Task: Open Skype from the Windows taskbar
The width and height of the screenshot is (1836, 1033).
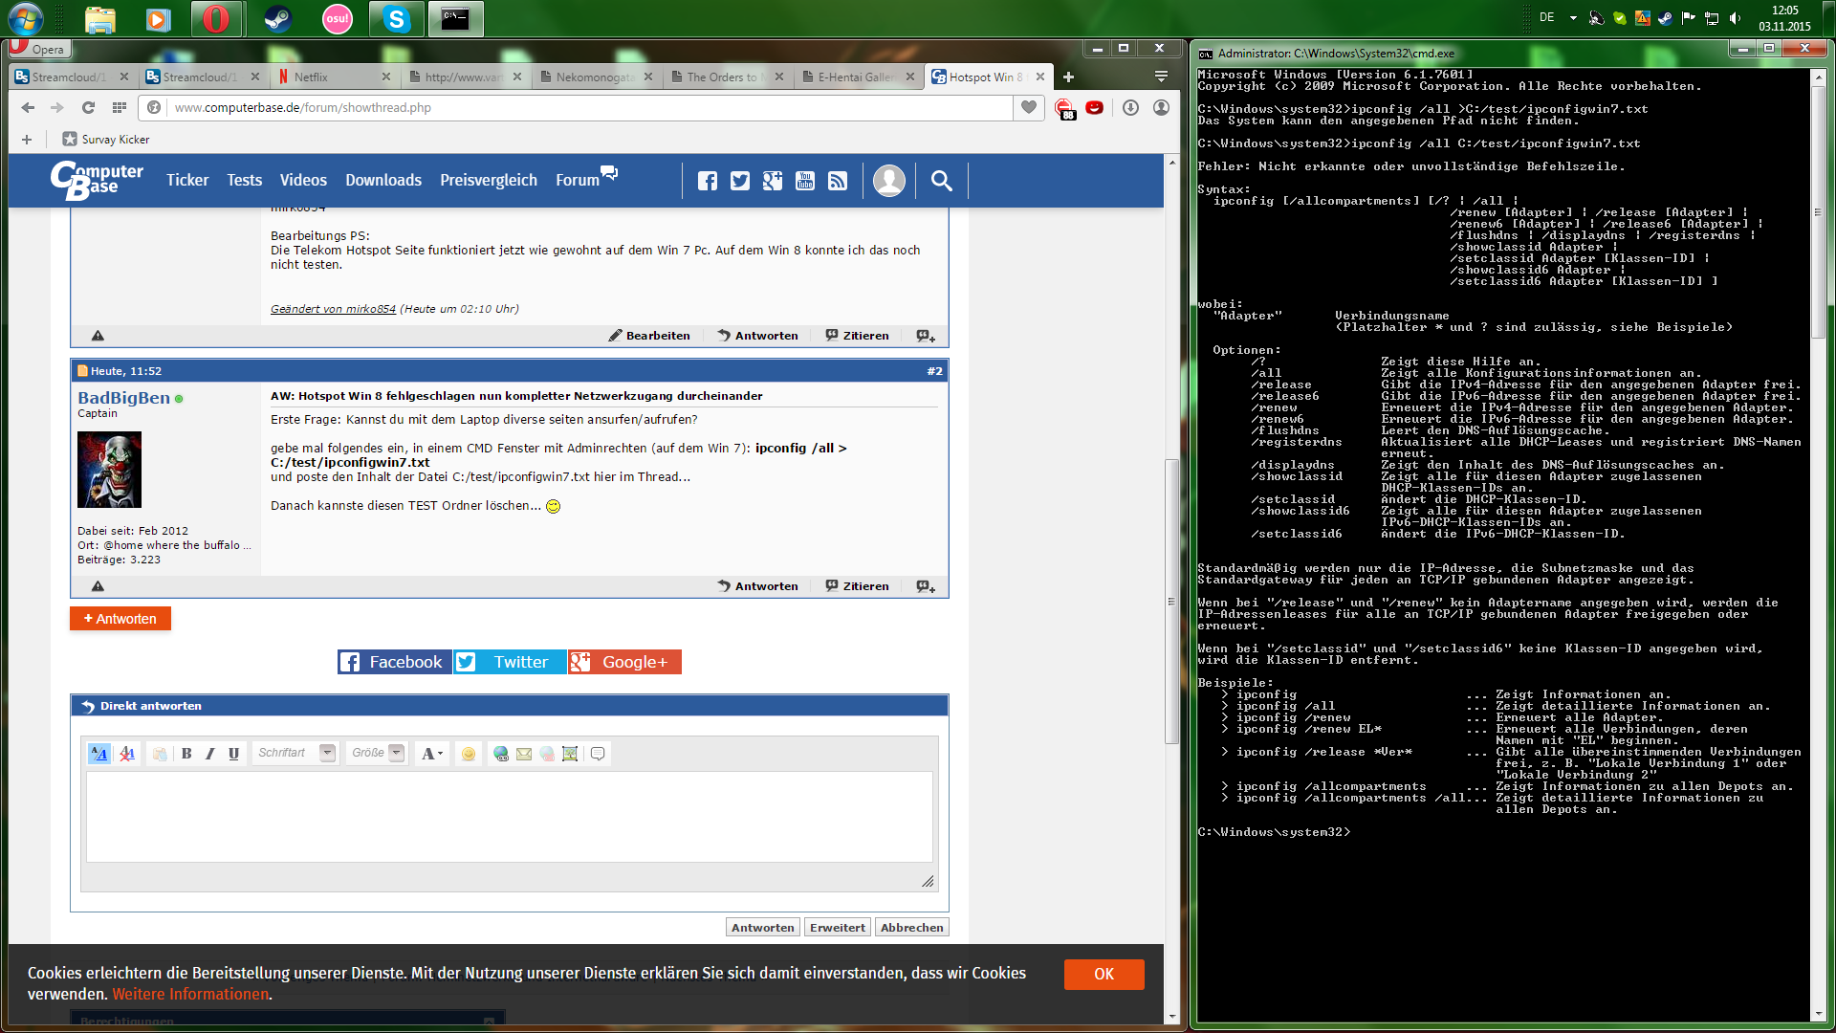Action: pos(396,19)
